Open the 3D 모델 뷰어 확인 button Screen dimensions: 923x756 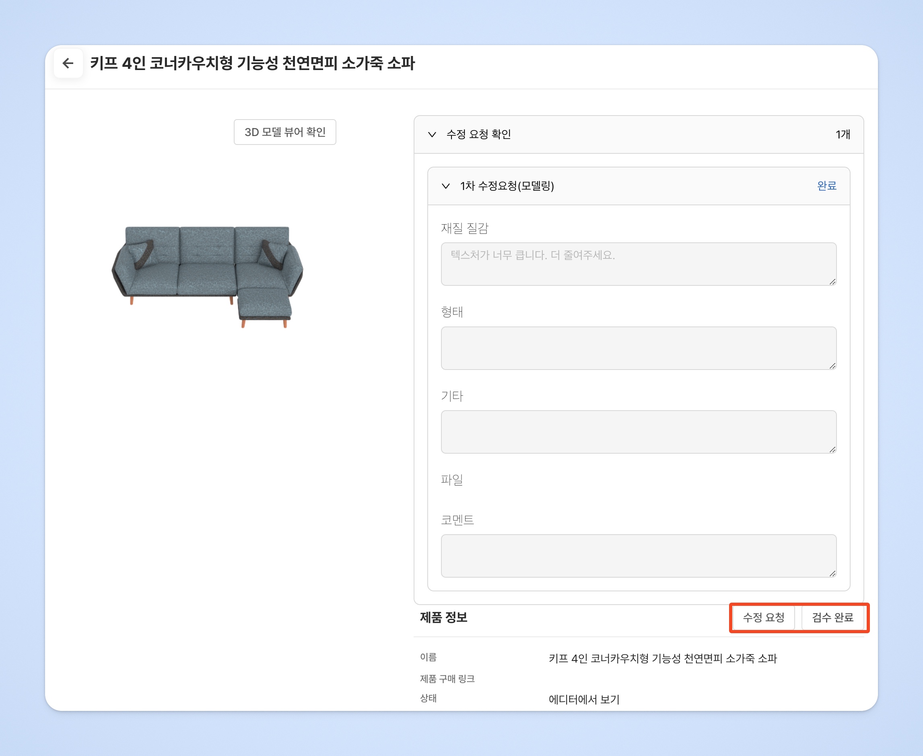click(x=284, y=132)
